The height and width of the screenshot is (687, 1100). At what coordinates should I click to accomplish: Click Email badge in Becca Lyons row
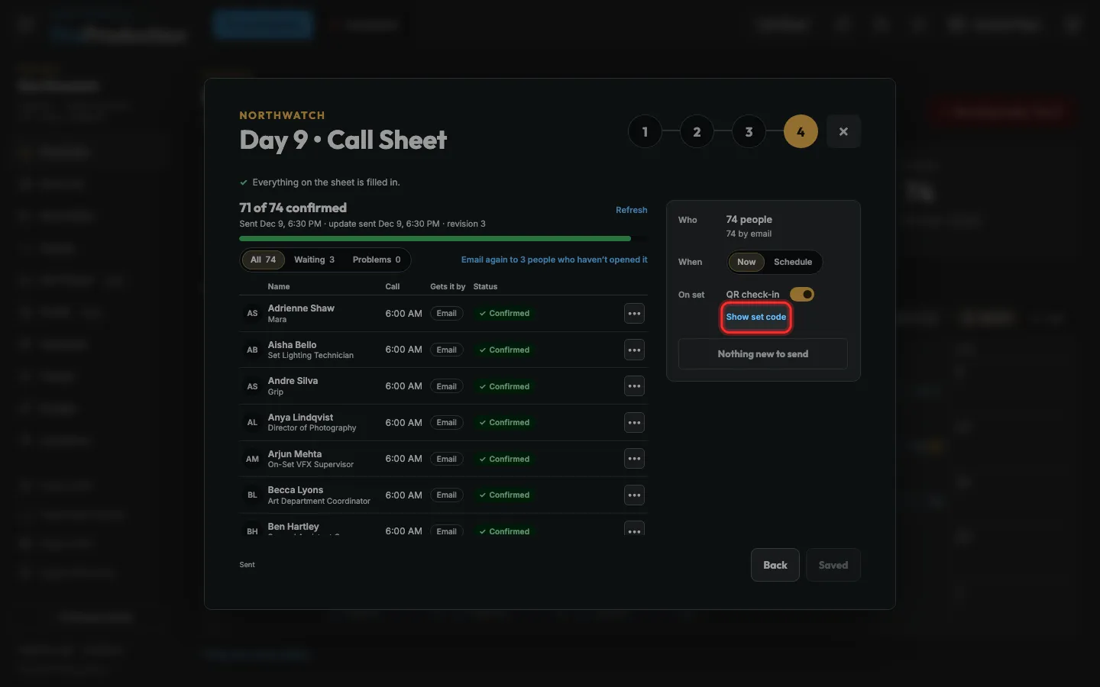click(447, 495)
